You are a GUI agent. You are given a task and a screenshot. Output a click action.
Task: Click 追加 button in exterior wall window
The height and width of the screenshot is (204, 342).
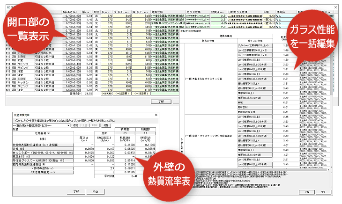tap(76, 125)
